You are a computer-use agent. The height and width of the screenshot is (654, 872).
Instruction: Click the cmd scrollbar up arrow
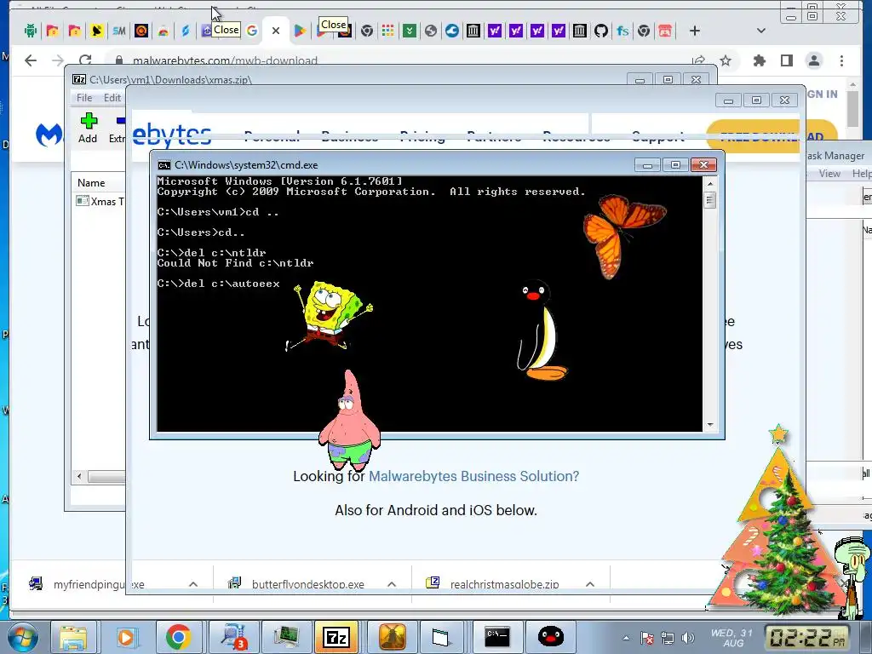(709, 183)
